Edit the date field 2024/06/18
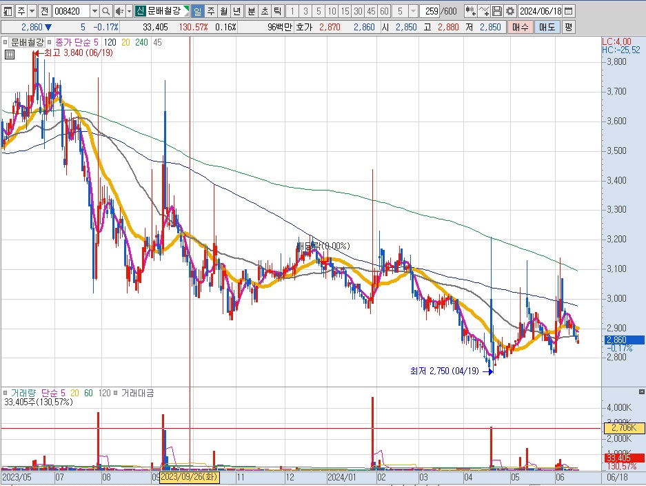Screen dimensions: 646x486 tap(540, 11)
